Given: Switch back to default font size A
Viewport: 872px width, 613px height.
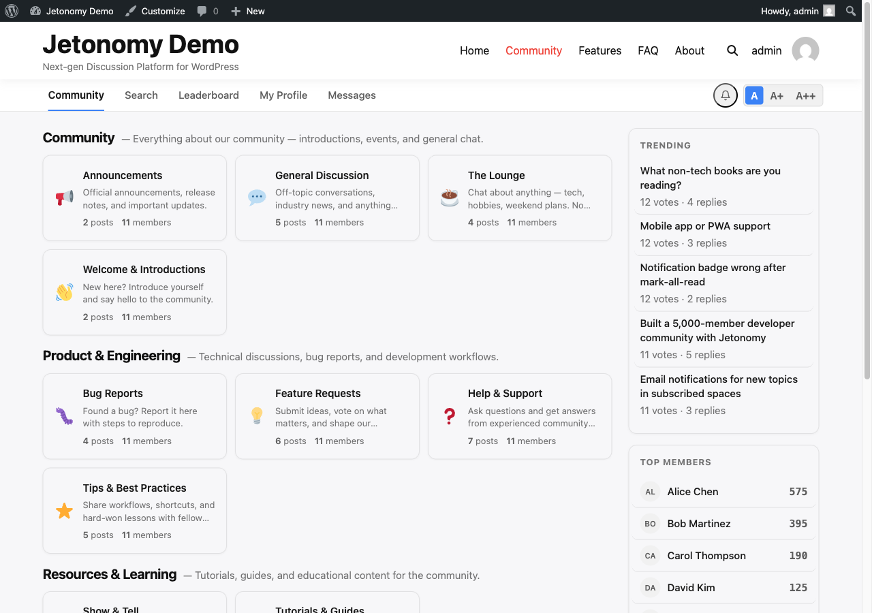Looking at the screenshot, I should click(754, 95).
